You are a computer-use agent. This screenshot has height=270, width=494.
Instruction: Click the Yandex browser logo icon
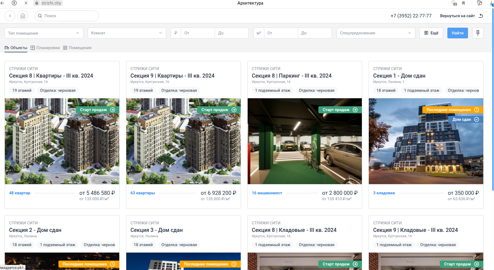(14, 3)
